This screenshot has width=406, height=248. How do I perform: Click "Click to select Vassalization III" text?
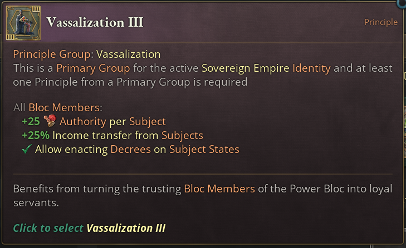pyautogui.click(x=89, y=228)
